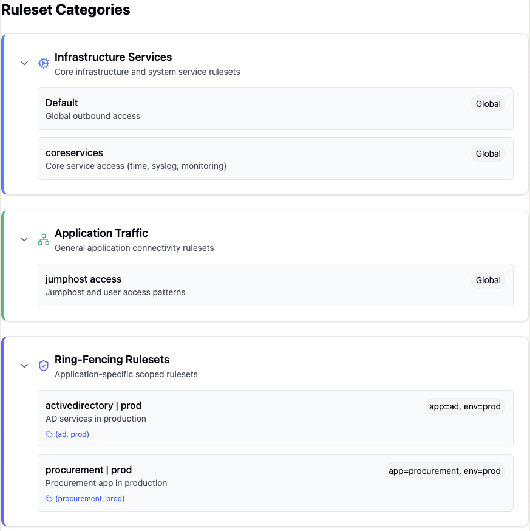The height and width of the screenshot is (531, 530).
Task: Open the procurement | prod ruleset
Action: tap(88, 470)
